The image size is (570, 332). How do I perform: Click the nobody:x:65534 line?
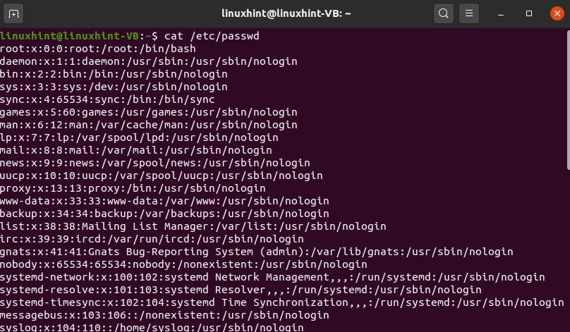click(183, 264)
